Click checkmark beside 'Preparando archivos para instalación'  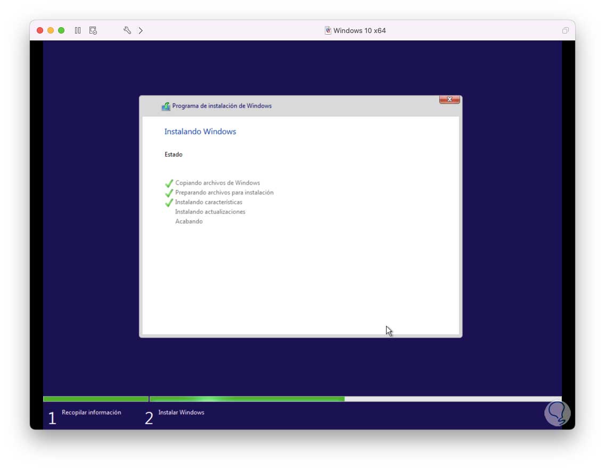(x=169, y=193)
